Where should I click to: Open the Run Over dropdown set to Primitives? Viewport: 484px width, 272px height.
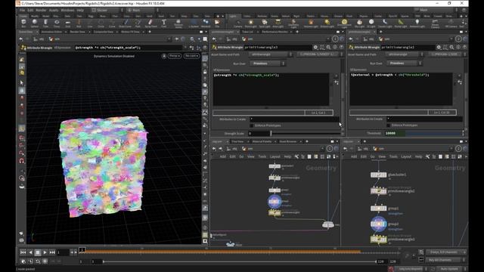[x=267, y=63]
